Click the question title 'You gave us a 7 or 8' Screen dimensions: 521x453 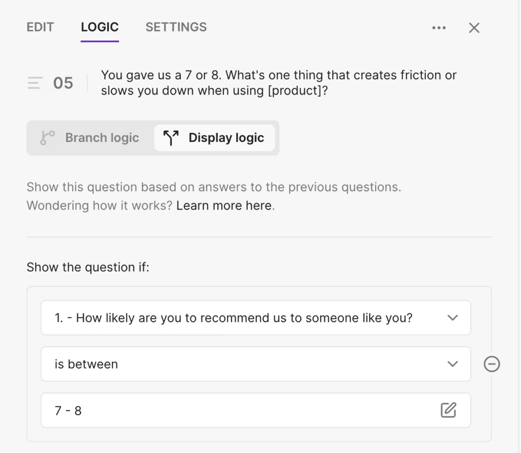pos(279,83)
